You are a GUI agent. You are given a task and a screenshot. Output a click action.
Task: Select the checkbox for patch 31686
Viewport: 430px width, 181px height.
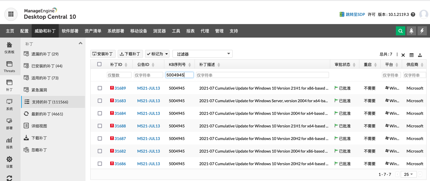click(x=100, y=164)
